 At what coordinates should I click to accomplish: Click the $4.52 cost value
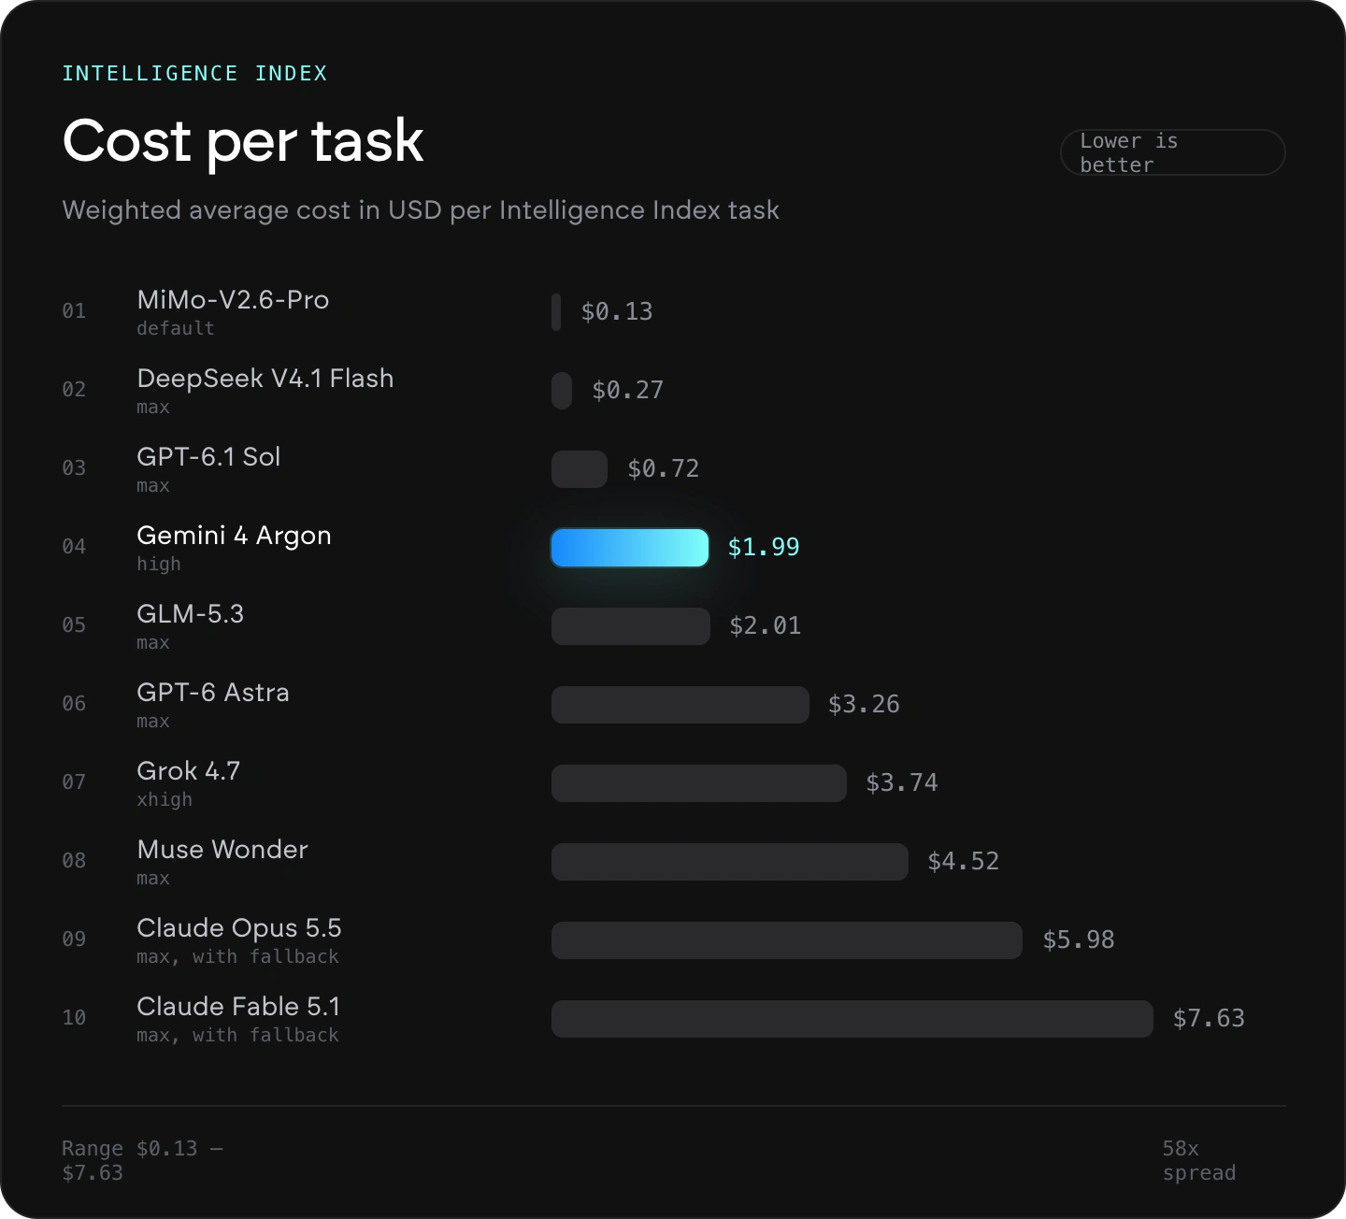point(964,861)
